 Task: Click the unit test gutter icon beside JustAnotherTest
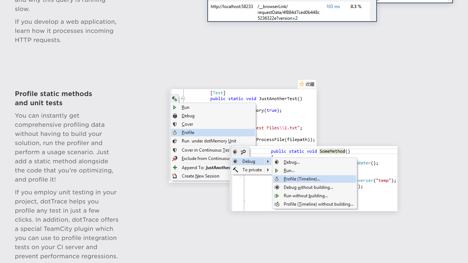tap(175, 99)
